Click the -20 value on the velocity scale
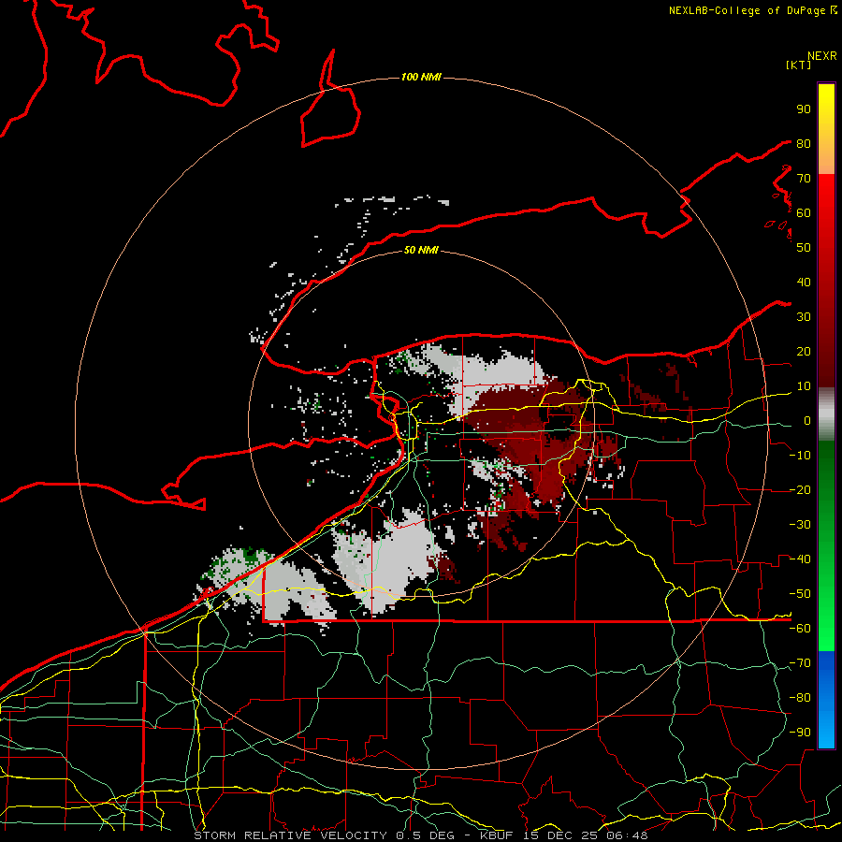Image resolution: width=842 pixels, height=842 pixels. [800, 489]
